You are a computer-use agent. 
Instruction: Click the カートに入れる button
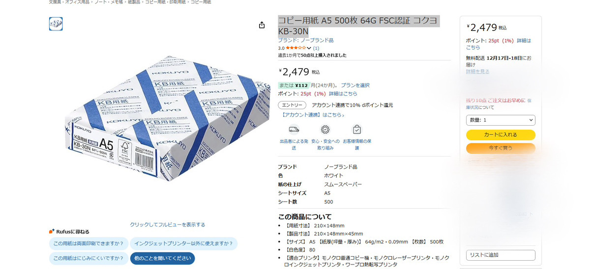tap(501, 134)
